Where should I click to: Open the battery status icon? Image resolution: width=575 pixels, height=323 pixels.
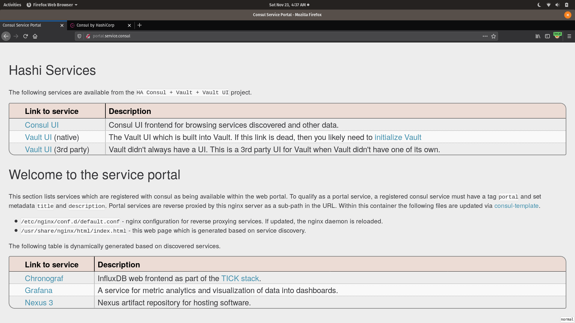pyautogui.click(x=567, y=5)
